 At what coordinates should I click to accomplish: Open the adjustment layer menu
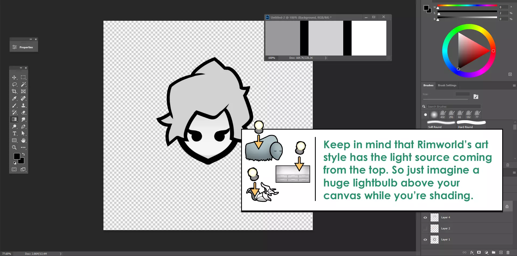[x=486, y=252]
